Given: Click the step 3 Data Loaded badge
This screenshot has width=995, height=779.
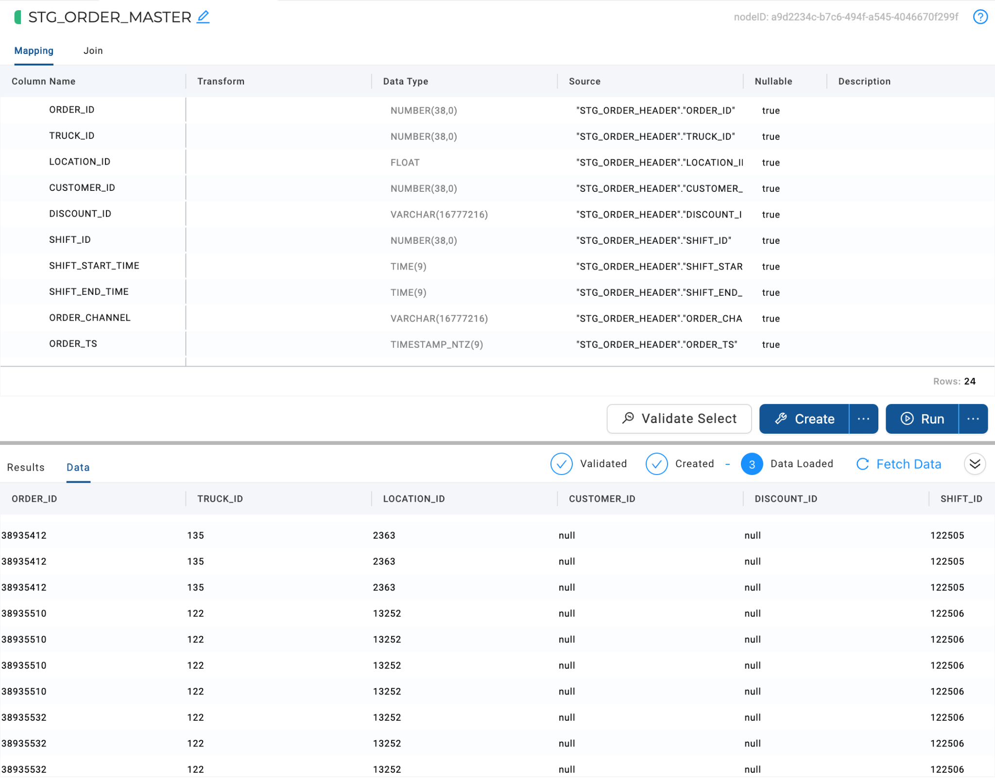Looking at the screenshot, I should pos(752,464).
